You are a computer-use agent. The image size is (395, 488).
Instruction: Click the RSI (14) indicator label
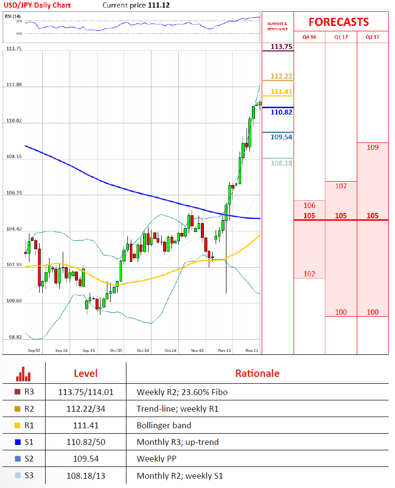click(13, 16)
